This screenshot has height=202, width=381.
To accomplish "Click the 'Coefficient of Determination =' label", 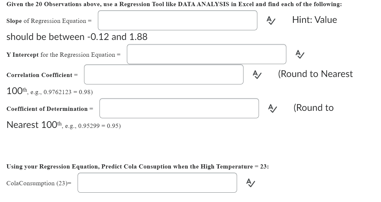I will coord(50,109).
